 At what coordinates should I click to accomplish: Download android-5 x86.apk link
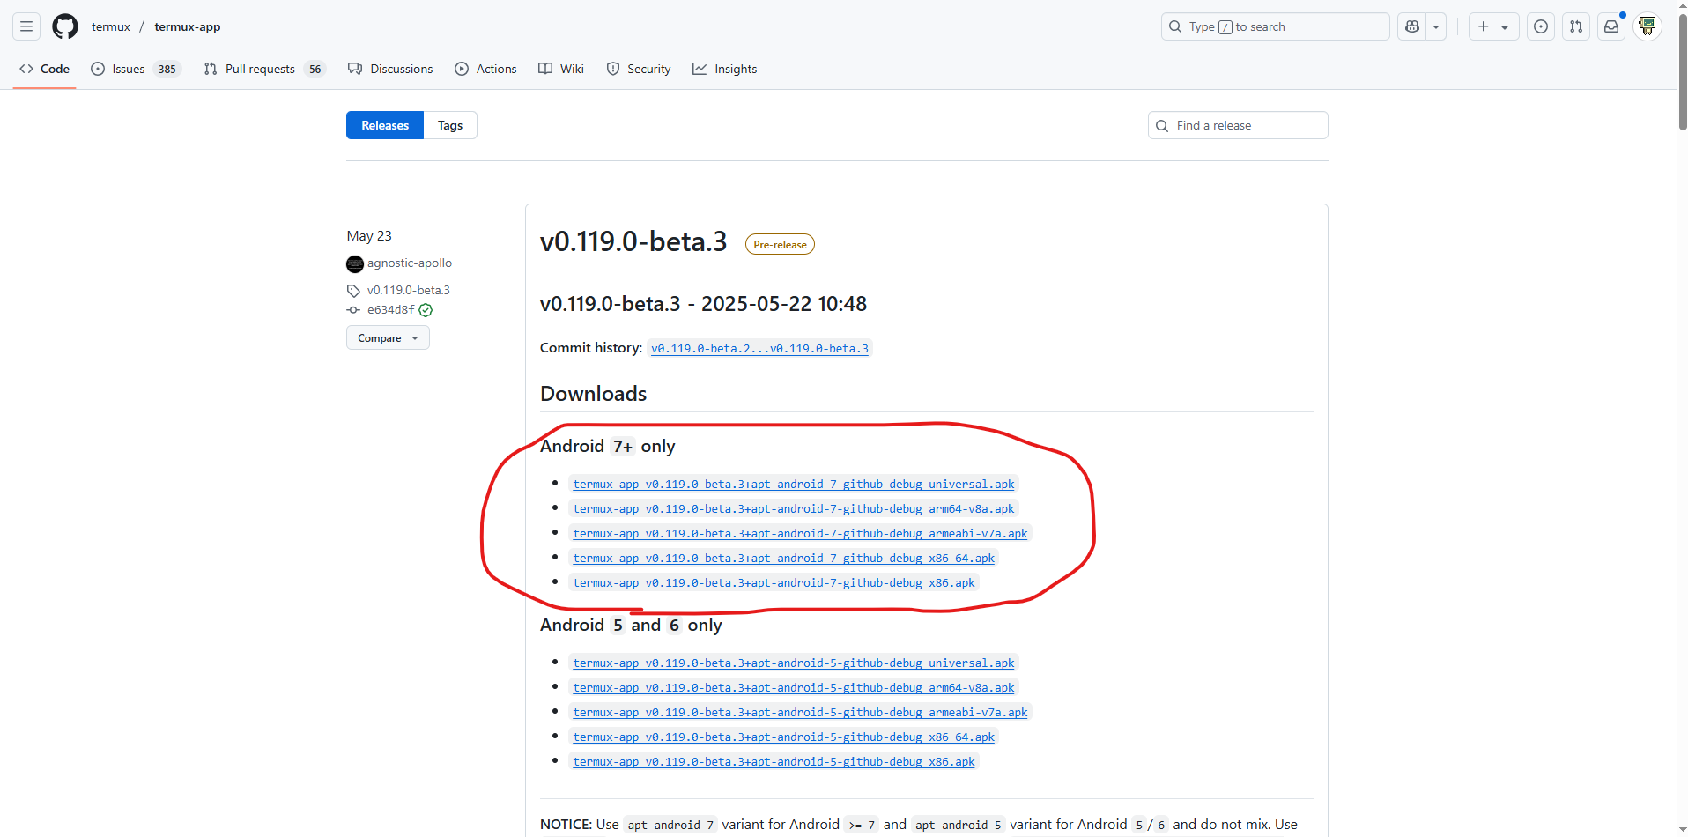coord(774,762)
